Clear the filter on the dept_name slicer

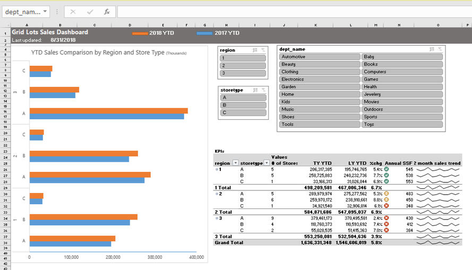point(440,49)
